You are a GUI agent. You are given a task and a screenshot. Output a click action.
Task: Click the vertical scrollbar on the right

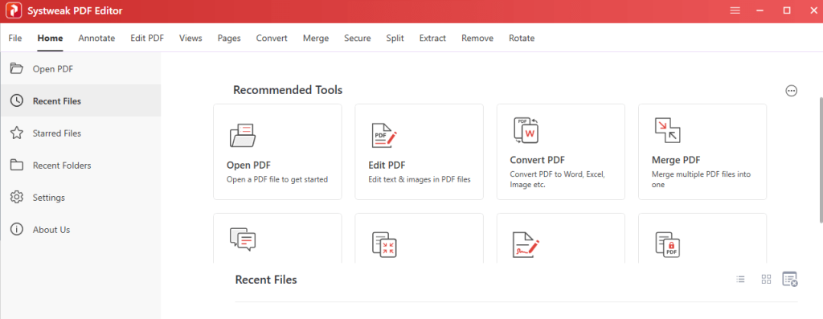(x=821, y=160)
